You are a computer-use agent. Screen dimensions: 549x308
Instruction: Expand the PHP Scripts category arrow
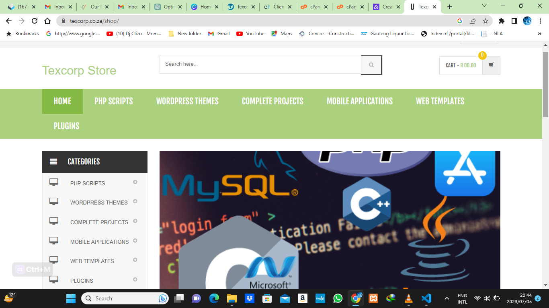coord(135,182)
